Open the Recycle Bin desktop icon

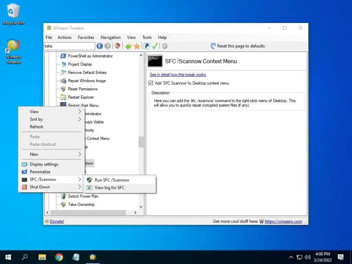pos(13,14)
